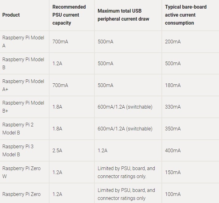
Task: Select the Raspberry Pi Model A+ row label
Action: click(x=23, y=85)
